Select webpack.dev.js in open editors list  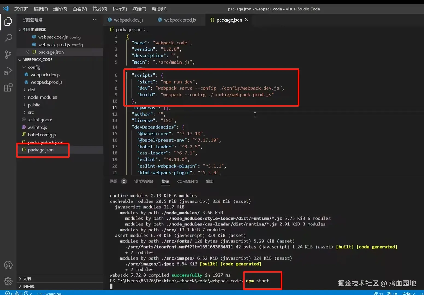(60, 37)
